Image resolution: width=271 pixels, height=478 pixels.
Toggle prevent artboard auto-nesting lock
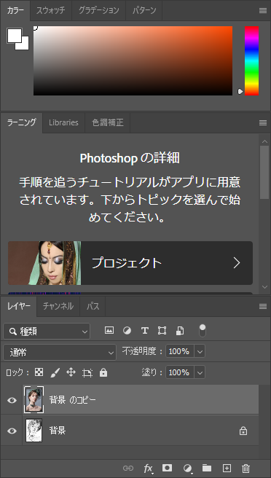[x=87, y=372]
